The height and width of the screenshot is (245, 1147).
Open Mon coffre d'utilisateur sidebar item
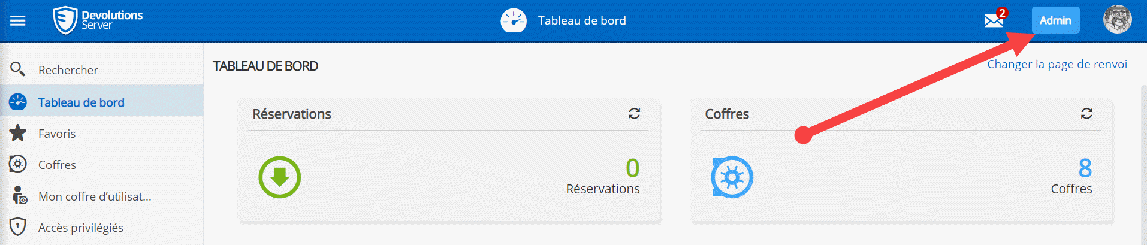(95, 196)
